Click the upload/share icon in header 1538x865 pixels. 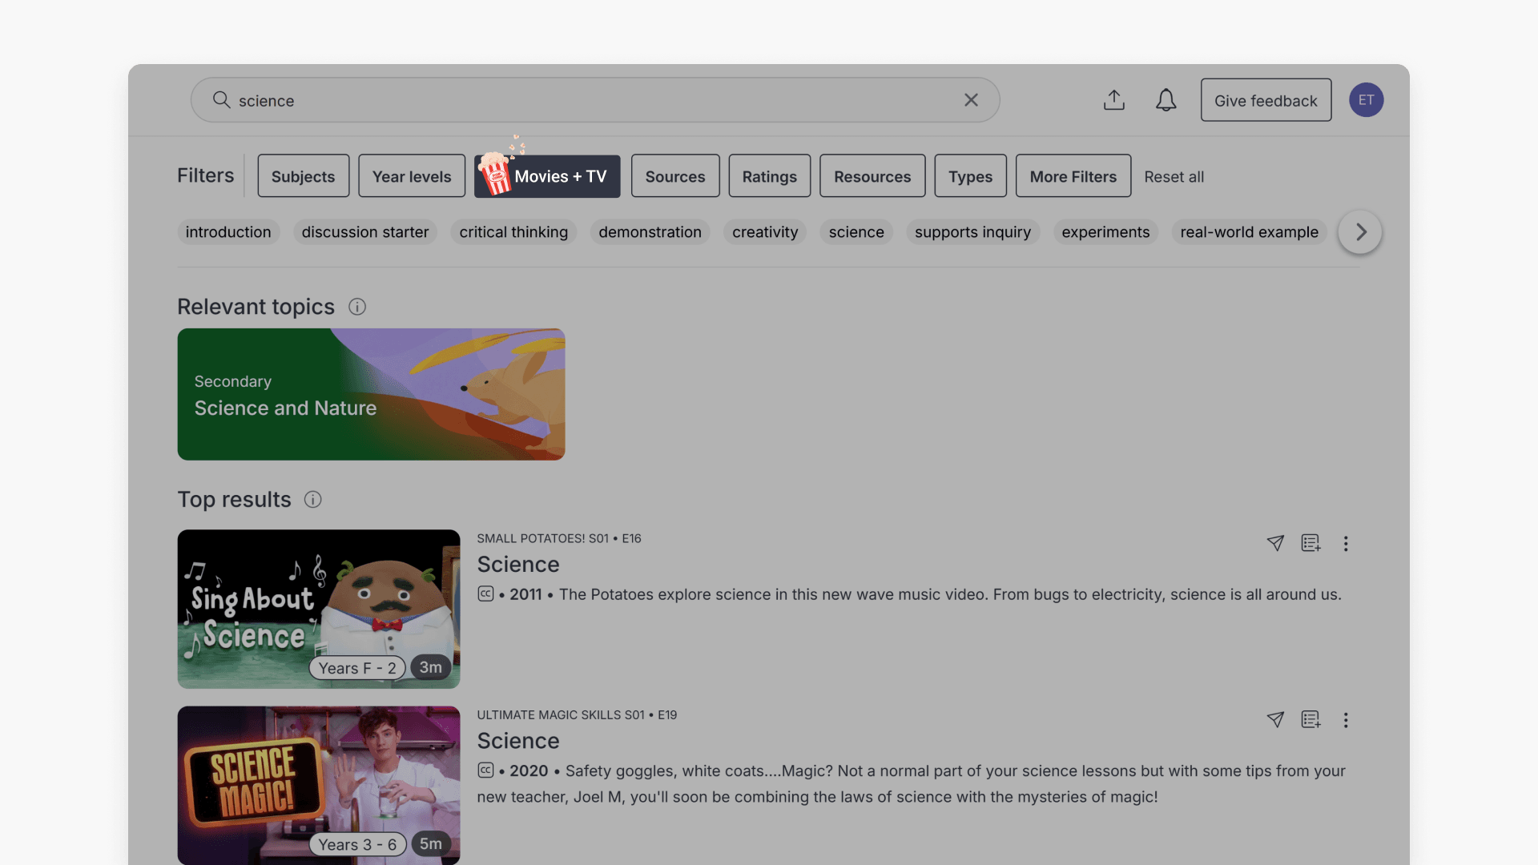pos(1113,100)
